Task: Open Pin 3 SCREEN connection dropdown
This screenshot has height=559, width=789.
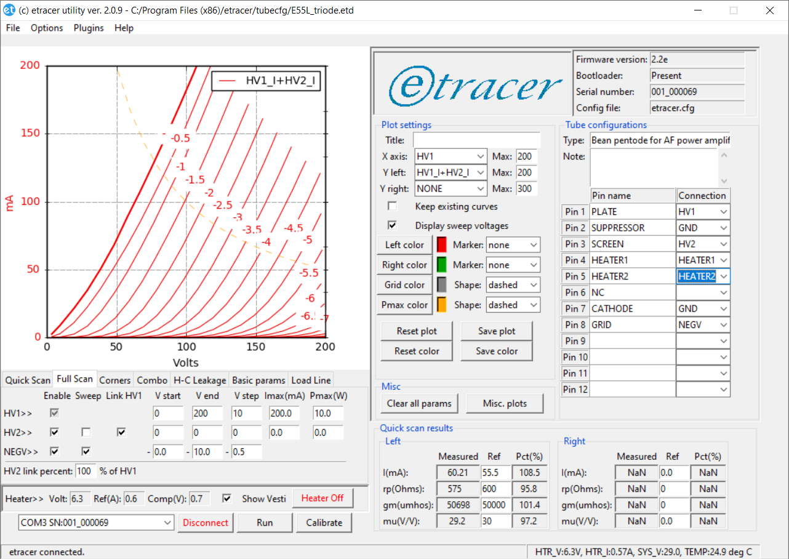Action: (x=703, y=244)
